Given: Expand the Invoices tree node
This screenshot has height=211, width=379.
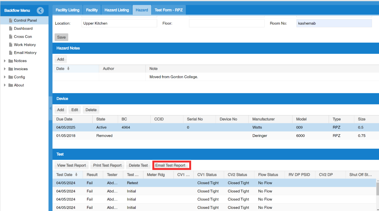Looking at the screenshot, I should tap(5, 69).
